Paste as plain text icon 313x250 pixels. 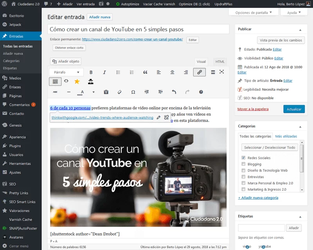[x=106, y=92]
